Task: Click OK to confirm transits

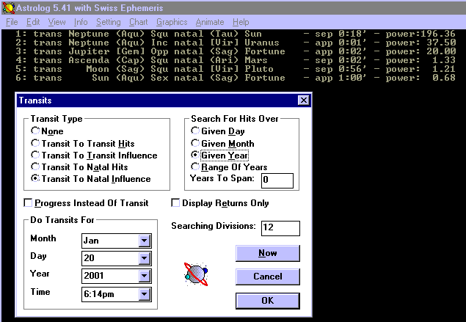Action: [267, 301]
